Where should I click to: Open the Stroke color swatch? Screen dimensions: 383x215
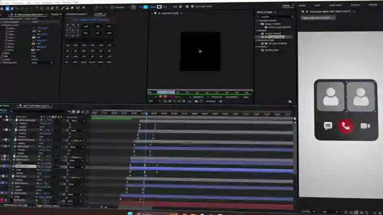pos(159,7)
